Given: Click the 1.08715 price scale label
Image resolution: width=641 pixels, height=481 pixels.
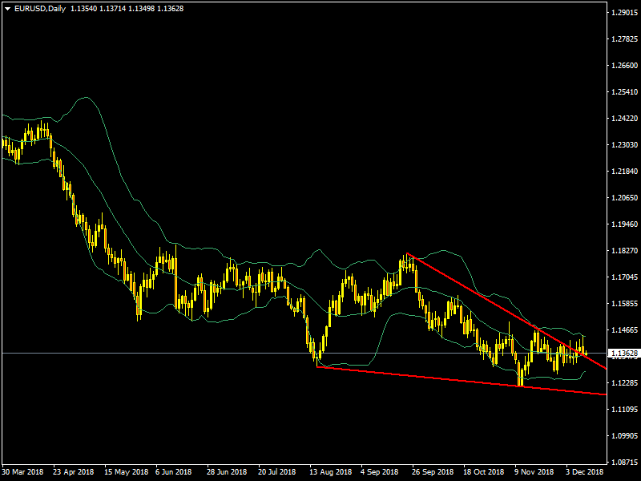Looking at the screenshot, I should [x=623, y=463].
